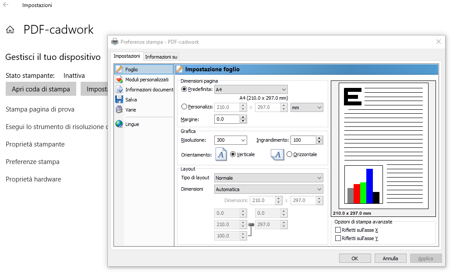This screenshot has height=279, width=457.
Task: Open the A4 predefined page size dropdown
Action: coord(251,90)
